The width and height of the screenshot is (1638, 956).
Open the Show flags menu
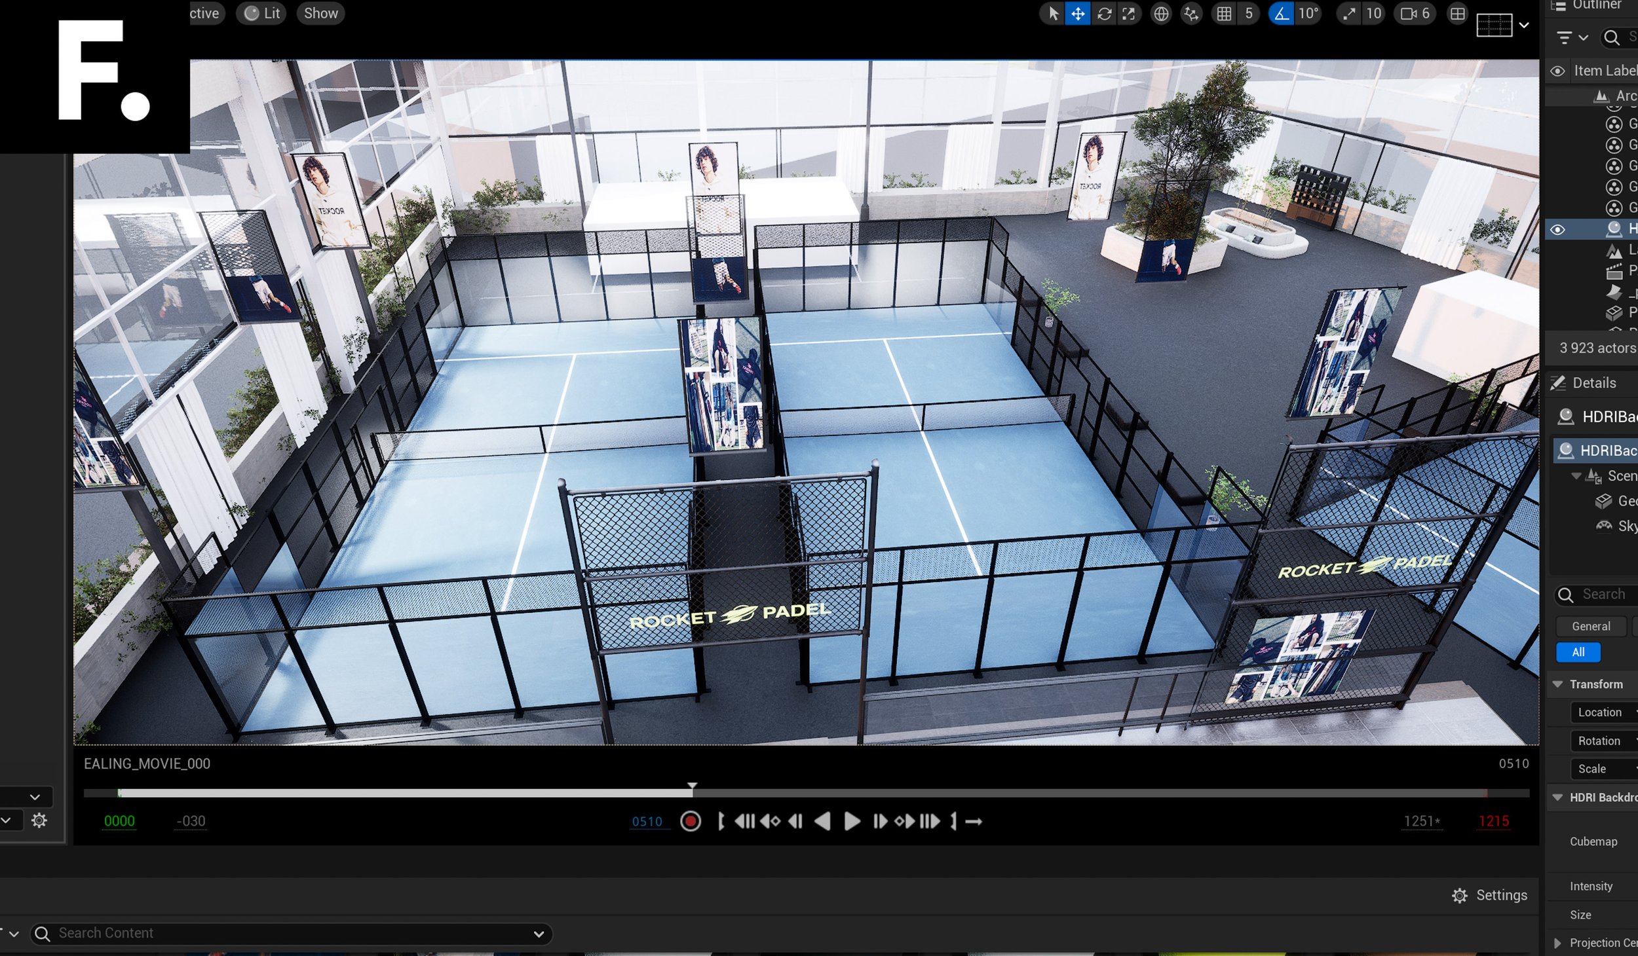point(320,13)
